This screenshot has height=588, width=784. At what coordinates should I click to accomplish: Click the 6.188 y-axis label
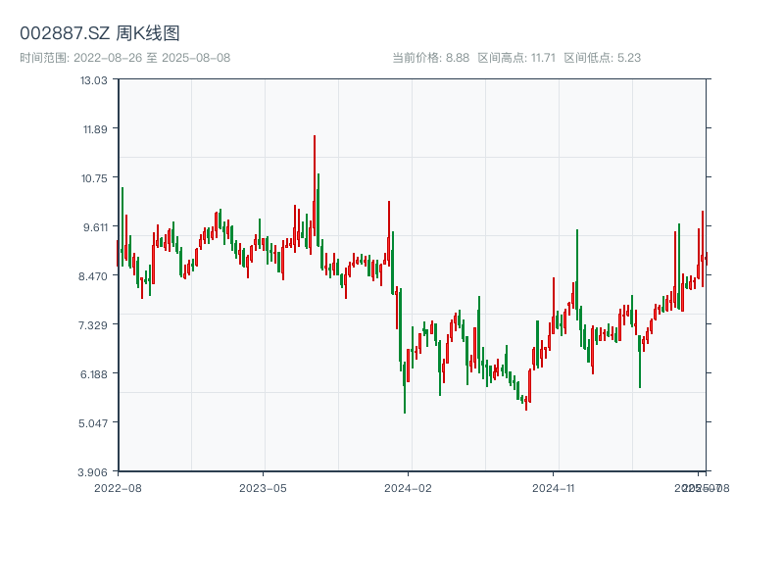(94, 373)
